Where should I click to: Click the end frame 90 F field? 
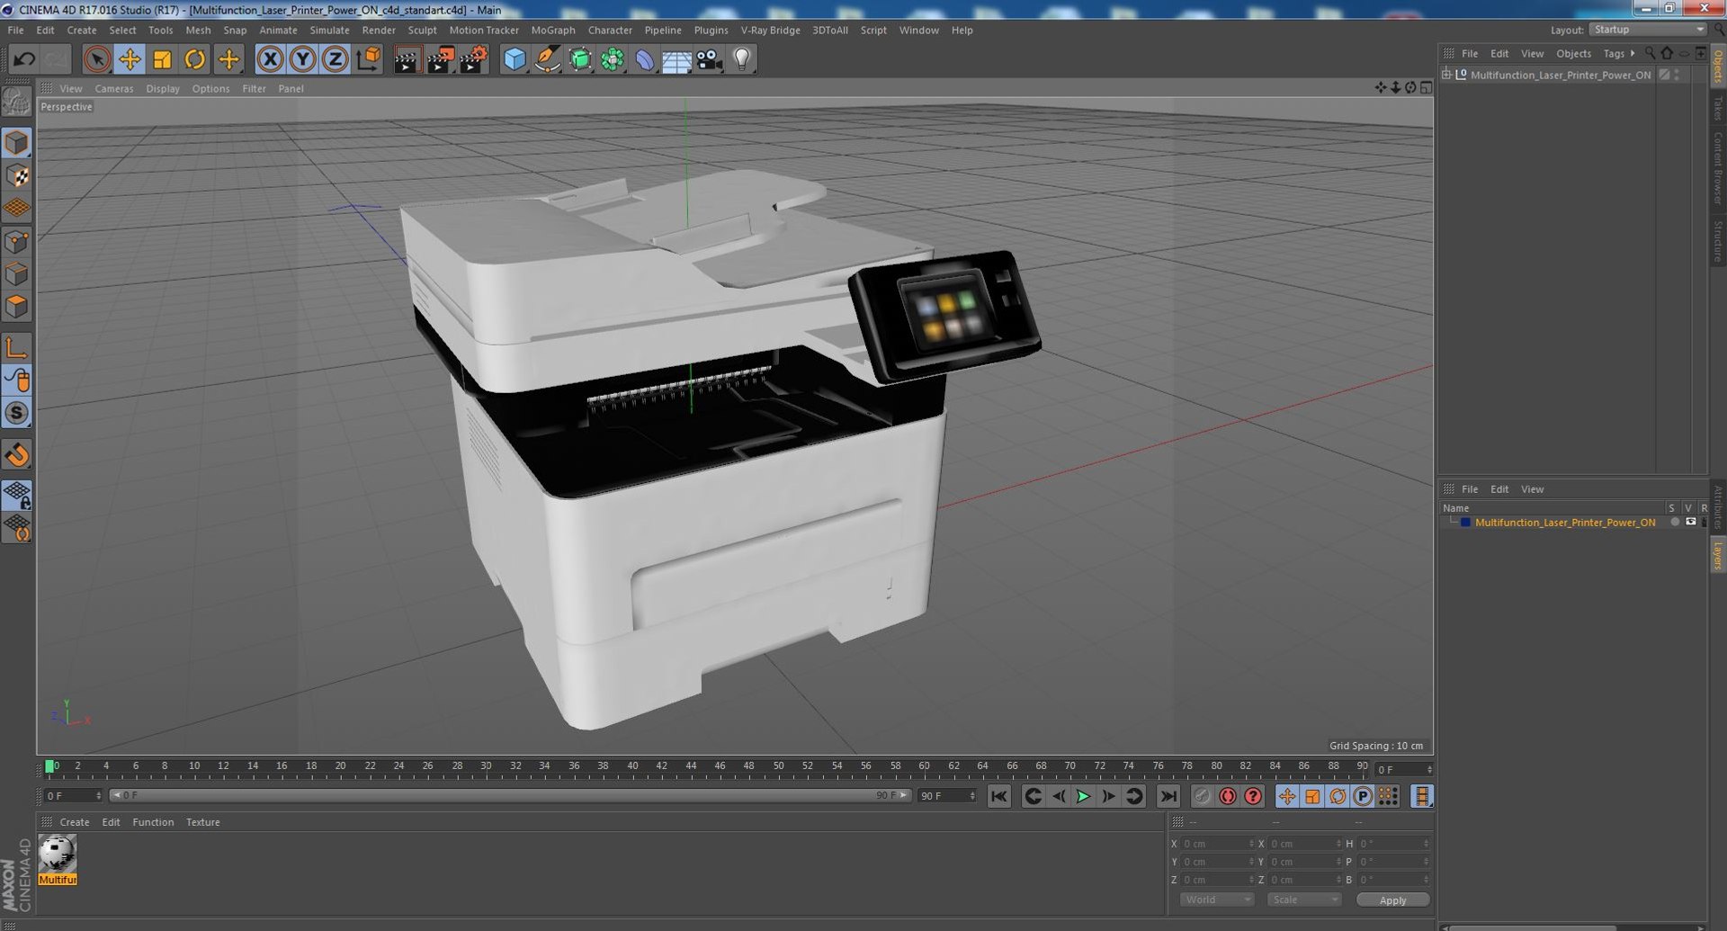click(947, 796)
